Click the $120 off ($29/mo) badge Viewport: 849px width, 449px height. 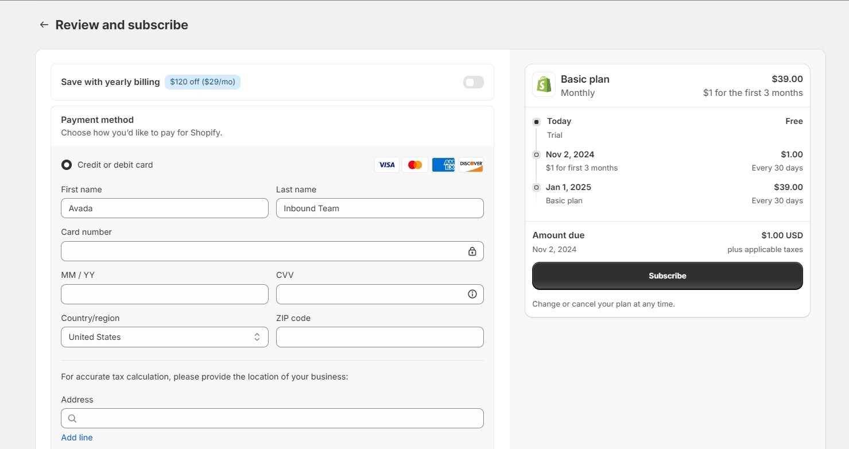pos(203,82)
